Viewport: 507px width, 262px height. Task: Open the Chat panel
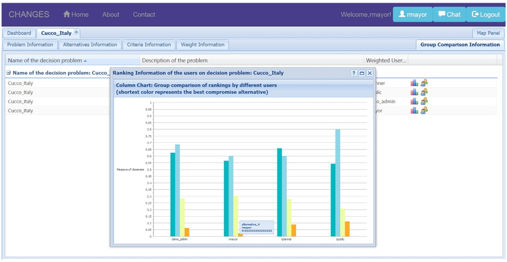point(449,14)
